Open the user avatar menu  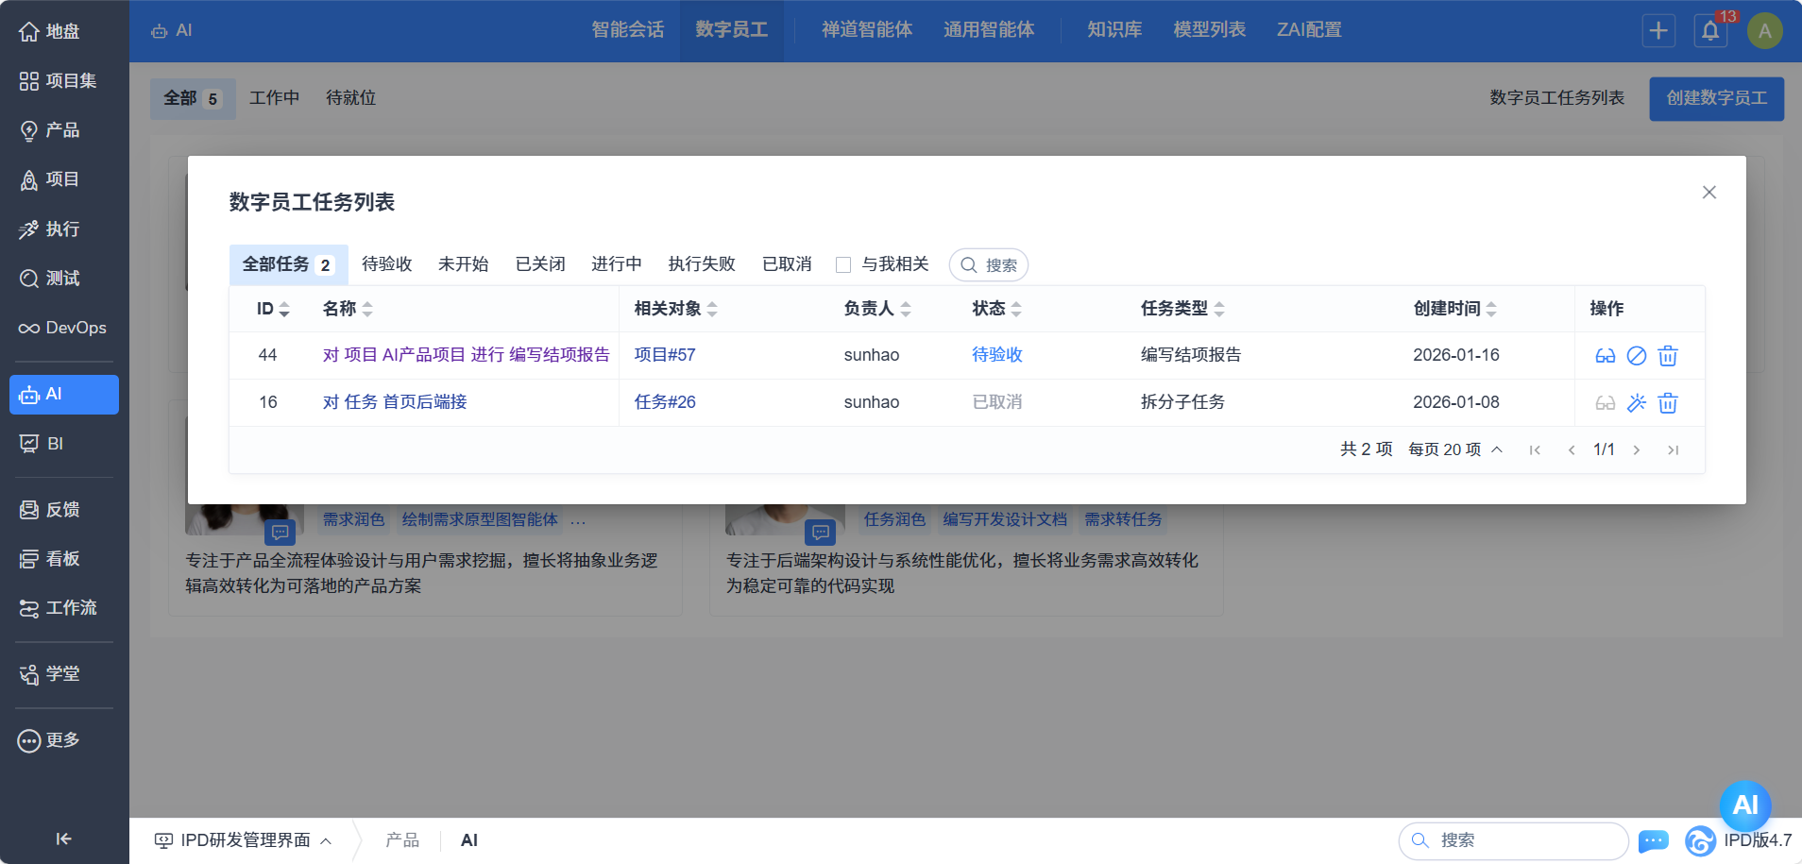pyautogui.click(x=1764, y=31)
